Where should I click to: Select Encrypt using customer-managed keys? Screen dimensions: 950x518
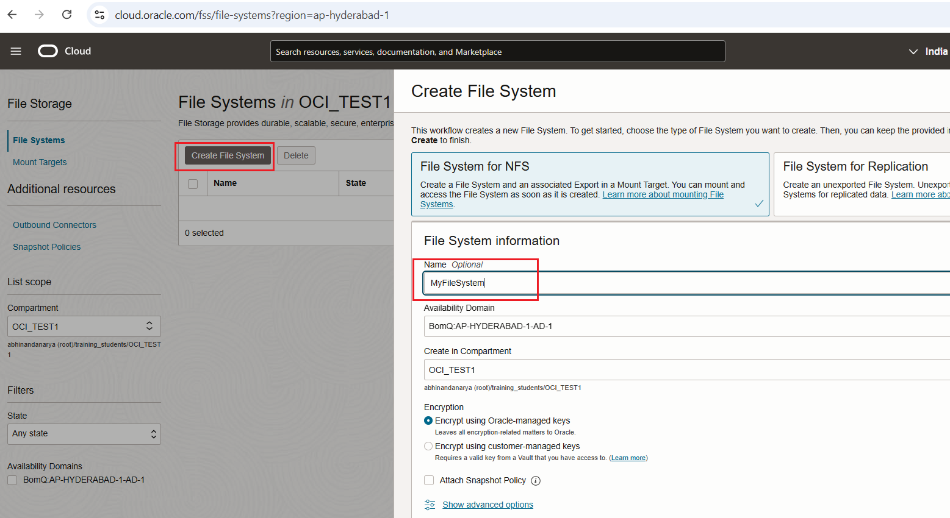tap(428, 446)
